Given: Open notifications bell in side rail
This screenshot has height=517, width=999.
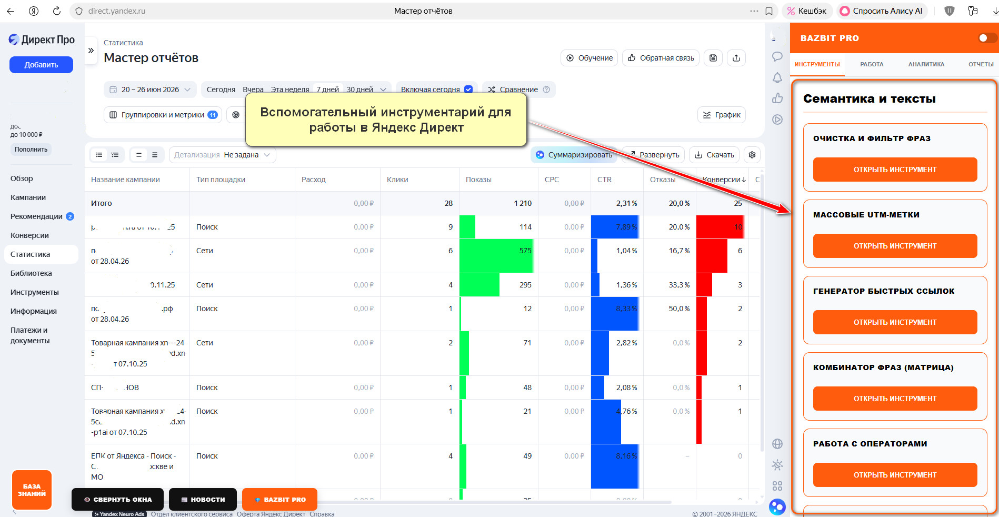Looking at the screenshot, I should click(777, 78).
